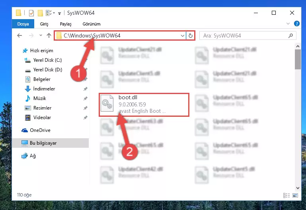The image size is (306, 210).
Task: Open the İndirmeler folder
Action: pos(44,89)
